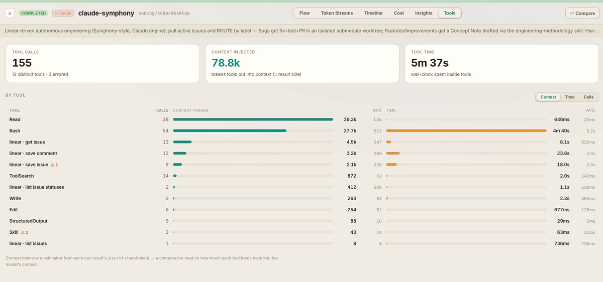Viewport: 603px width, 282px height.
Task: Select the Skill tool row
Action: tap(301, 232)
